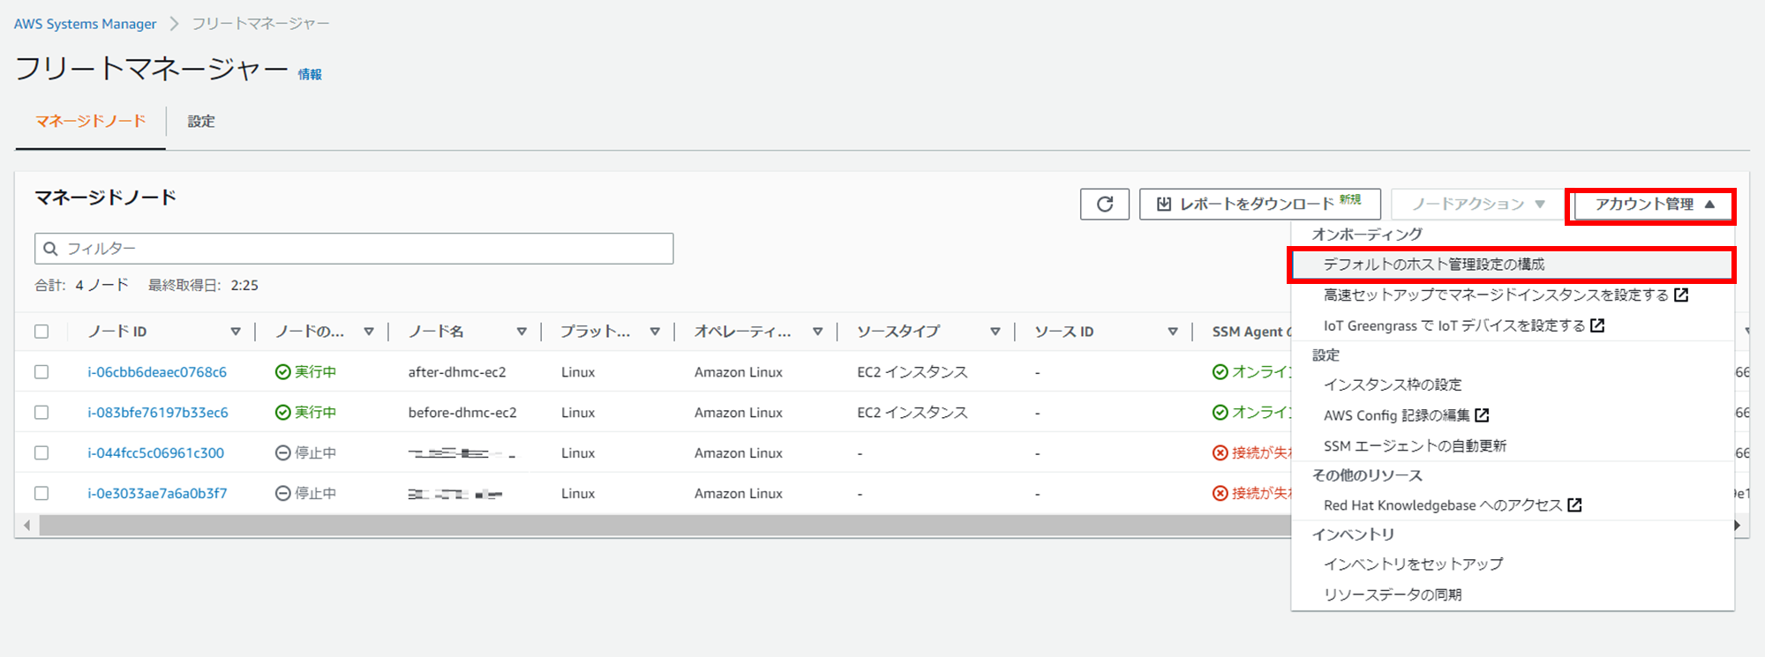1765x657 pixels.
Task: Click after-dhmc-ec2 node name cell
Action: pos(457,372)
